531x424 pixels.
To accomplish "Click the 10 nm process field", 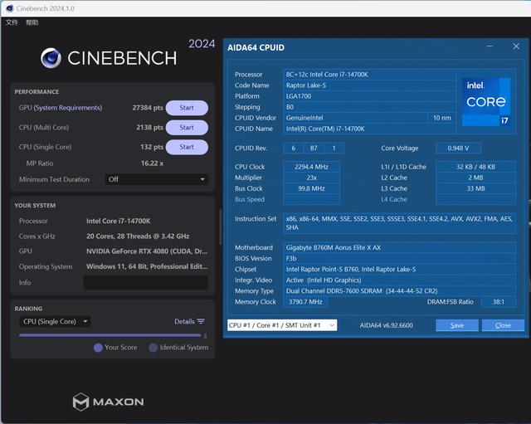I will [442, 118].
